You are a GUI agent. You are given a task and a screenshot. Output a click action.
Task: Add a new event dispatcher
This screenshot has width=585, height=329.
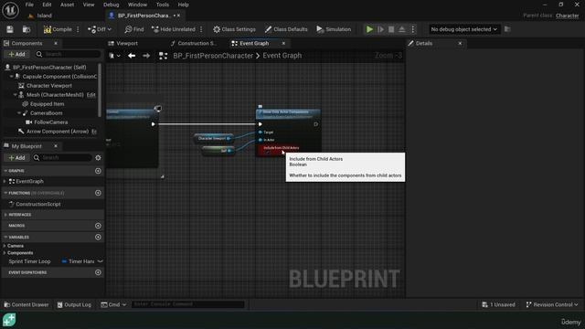coord(98,272)
